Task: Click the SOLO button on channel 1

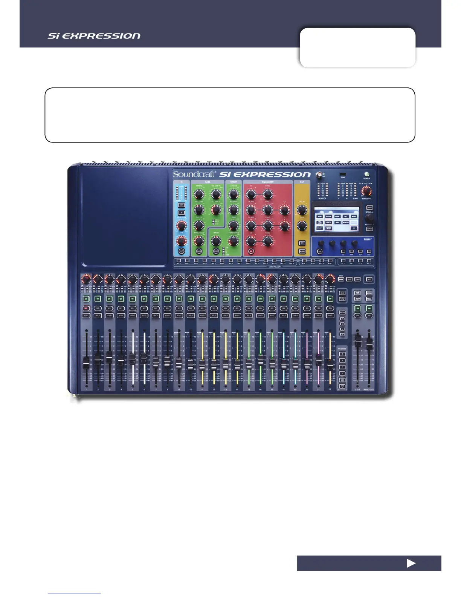Action: [x=86, y=315]
